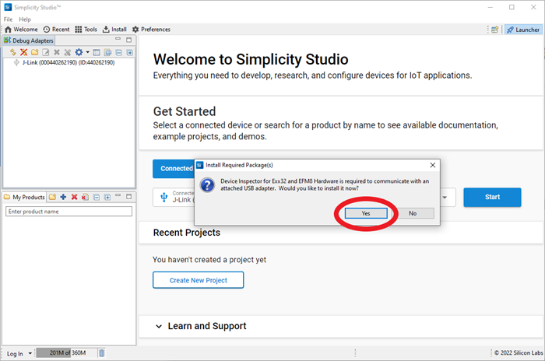This screenshot has width=545, height=361.
Task: Click the red X delete icon in My Products
Action: tap(75, 197)
